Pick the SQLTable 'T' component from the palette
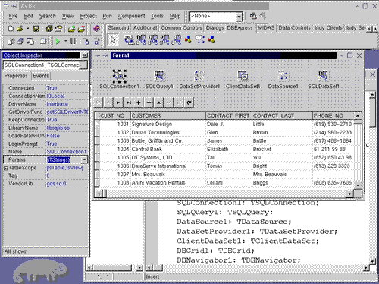 177,39
